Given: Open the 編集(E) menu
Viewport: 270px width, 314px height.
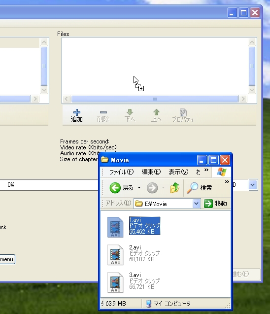Looking at the screenshot, I should [151, 172].
